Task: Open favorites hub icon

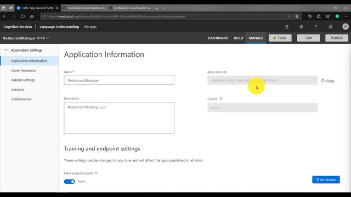Action: [310, 16]
